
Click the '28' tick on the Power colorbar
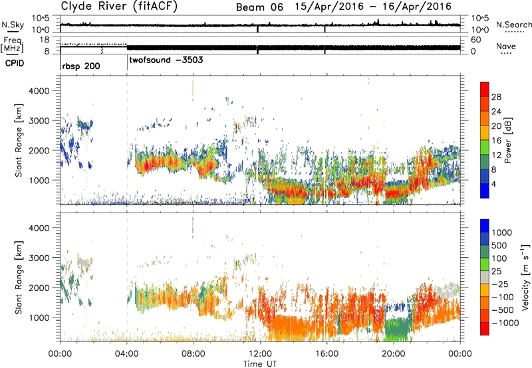click(496, 97)
